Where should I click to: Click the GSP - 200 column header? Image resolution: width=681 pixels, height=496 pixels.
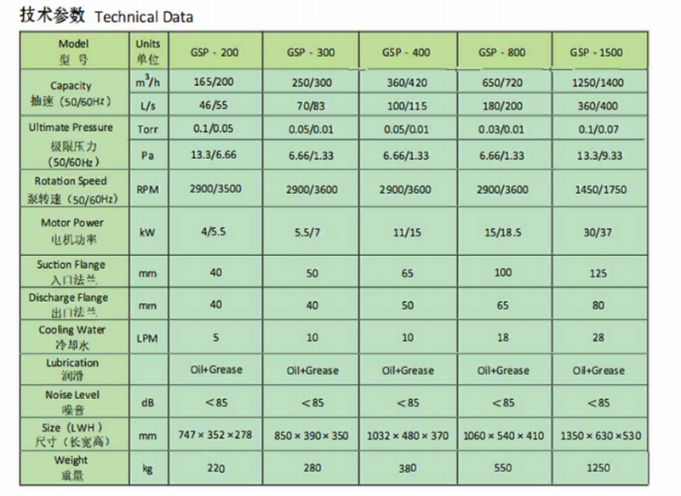pyautogui.click(x=215, y=51)
